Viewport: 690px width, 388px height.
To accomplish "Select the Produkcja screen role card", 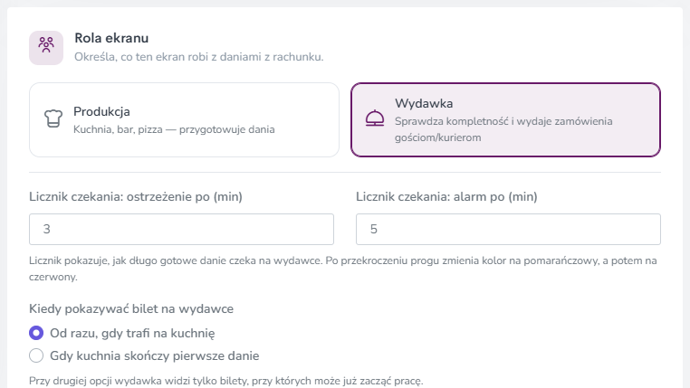I will click(x=184, y=119).
